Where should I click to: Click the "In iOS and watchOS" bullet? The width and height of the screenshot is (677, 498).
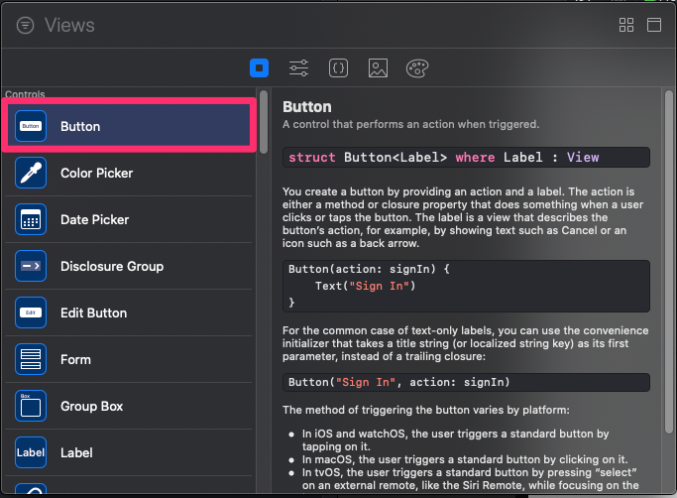coord(456,439)
